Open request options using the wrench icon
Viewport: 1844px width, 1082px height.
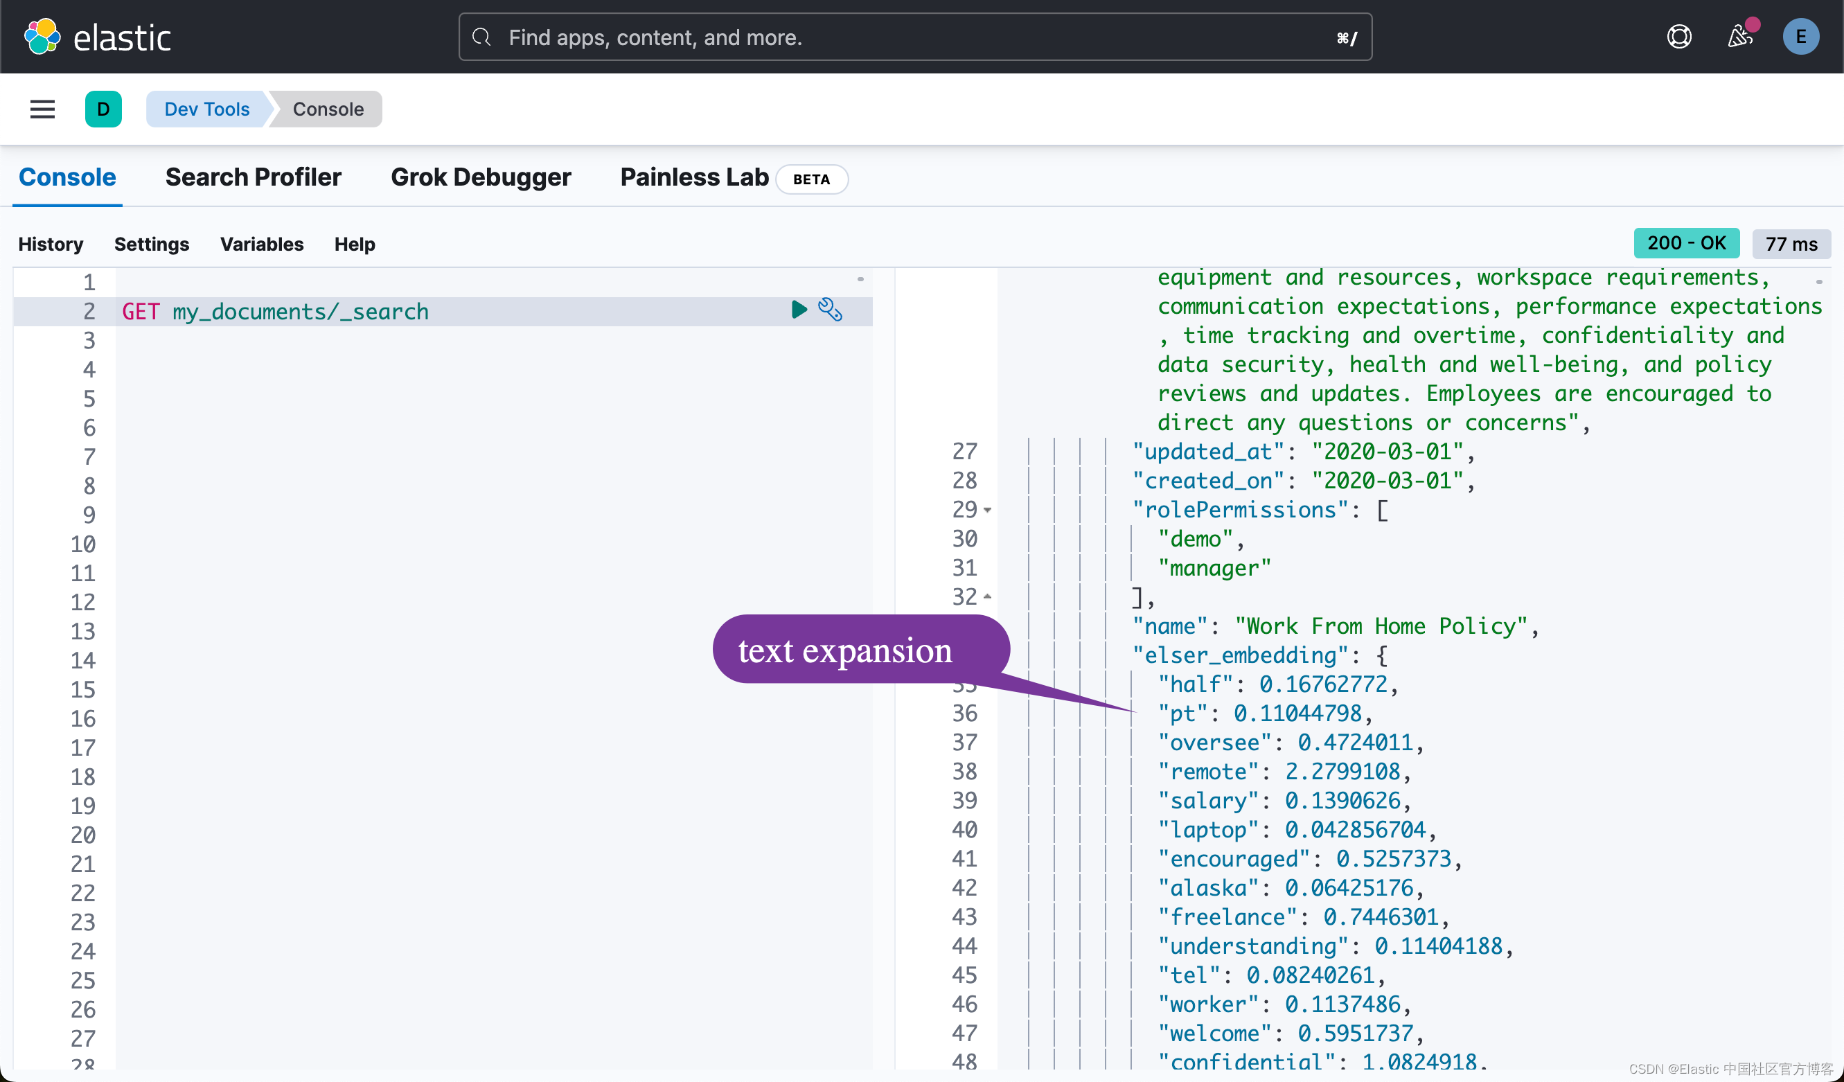pos(832,310)
